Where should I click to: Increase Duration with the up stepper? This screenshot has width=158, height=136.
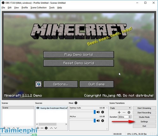[x=130, y=116]
